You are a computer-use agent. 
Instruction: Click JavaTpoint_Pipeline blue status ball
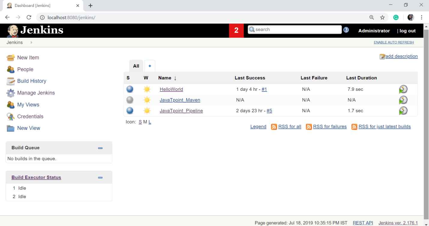(x=130, y=111)
